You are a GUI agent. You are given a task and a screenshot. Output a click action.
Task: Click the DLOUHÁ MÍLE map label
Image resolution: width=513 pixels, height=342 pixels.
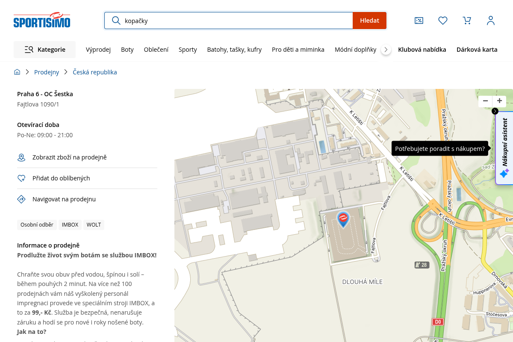(x=363, y=282)
